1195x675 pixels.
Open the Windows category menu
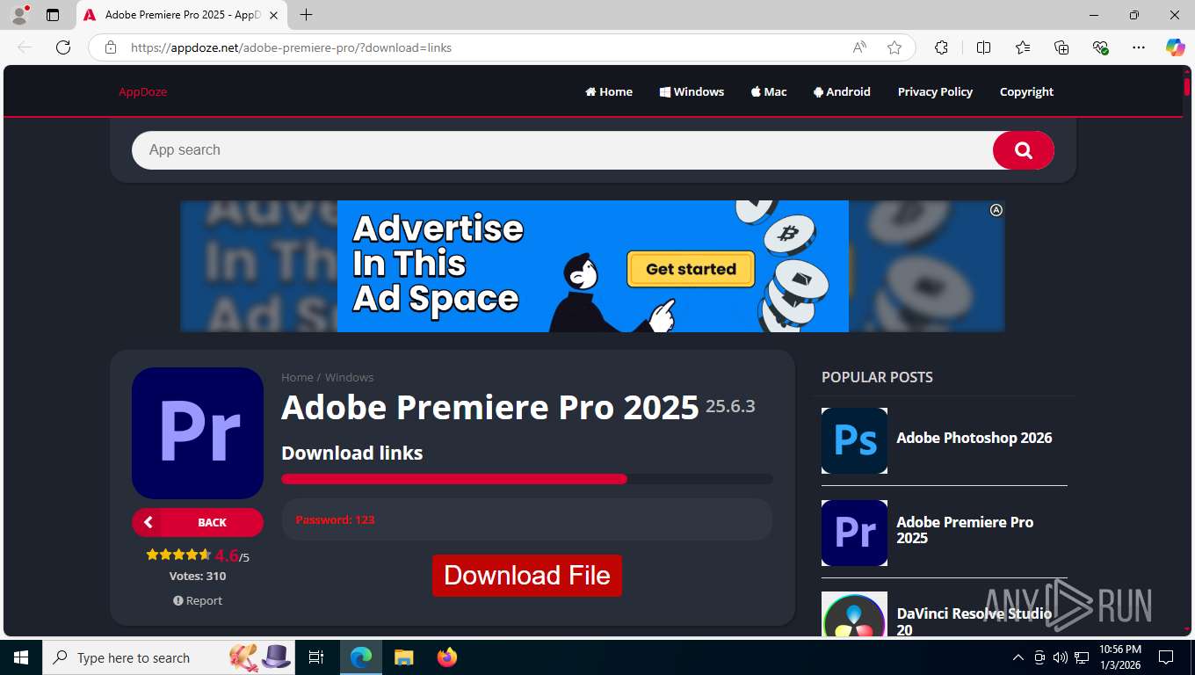[x=692, y=91]
